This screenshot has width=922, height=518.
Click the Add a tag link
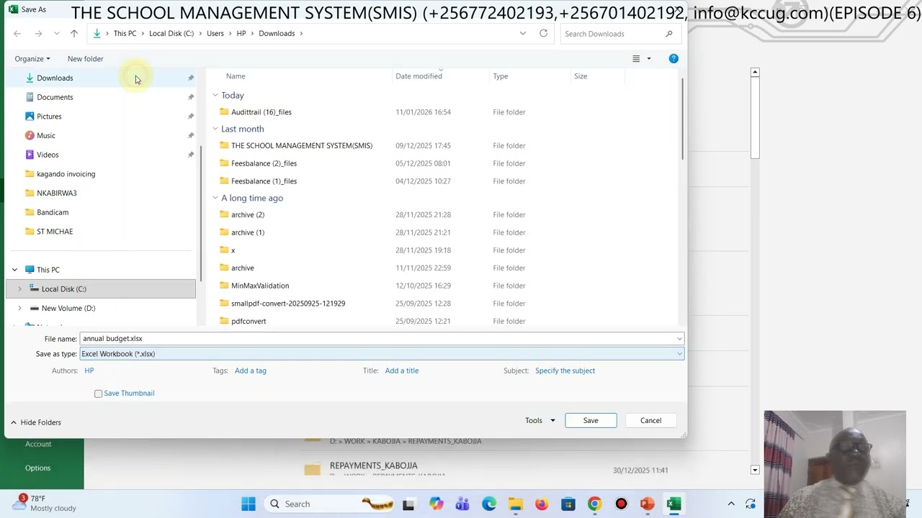[251, 371]
